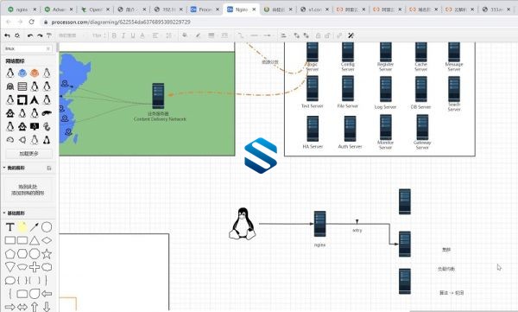Click the paint bucket fill icon
The height and width of the screenshot is (312, 518).
[x=185, y=35]
